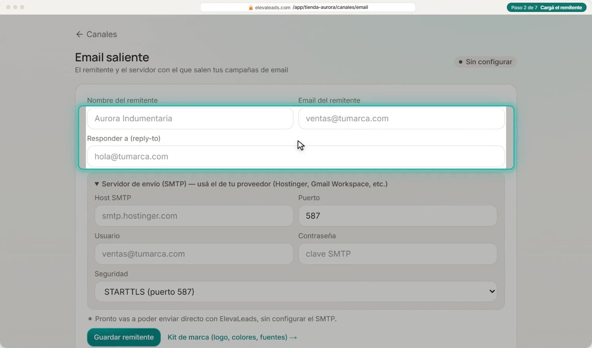
Task: Click the elevaleads.com URL address bar
Action: 308,8
